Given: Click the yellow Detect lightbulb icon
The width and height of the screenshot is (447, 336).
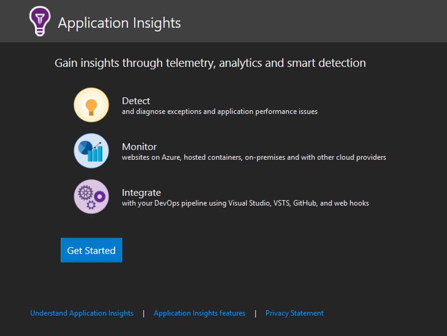Looking at the screenshot, I should [91, 105].
